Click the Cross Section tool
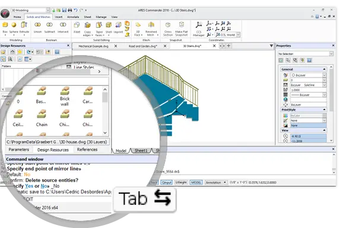 pos(168,29)
